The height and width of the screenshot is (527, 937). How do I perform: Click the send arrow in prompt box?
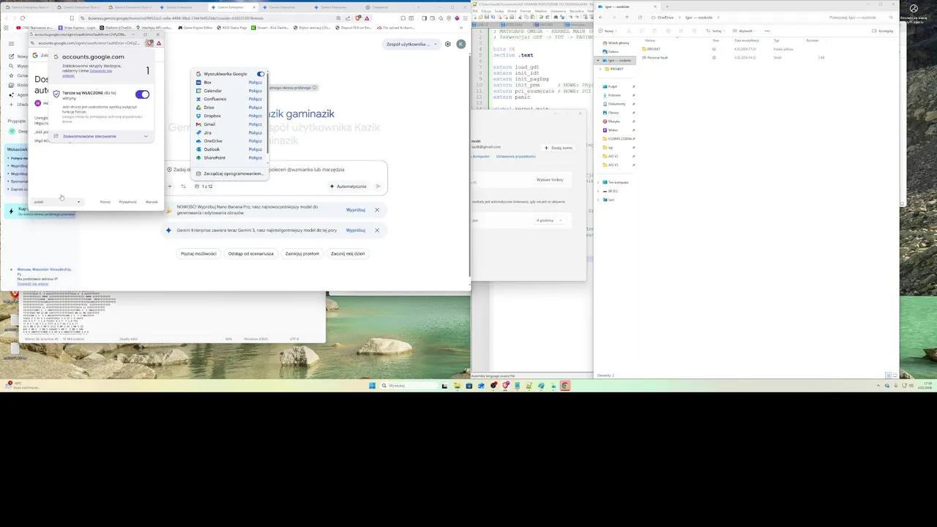coord(378,186)
